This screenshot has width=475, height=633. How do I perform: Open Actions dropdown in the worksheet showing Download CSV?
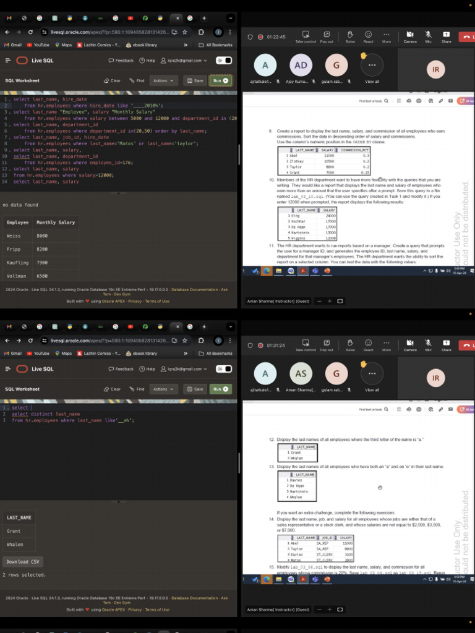click(163, 389)
